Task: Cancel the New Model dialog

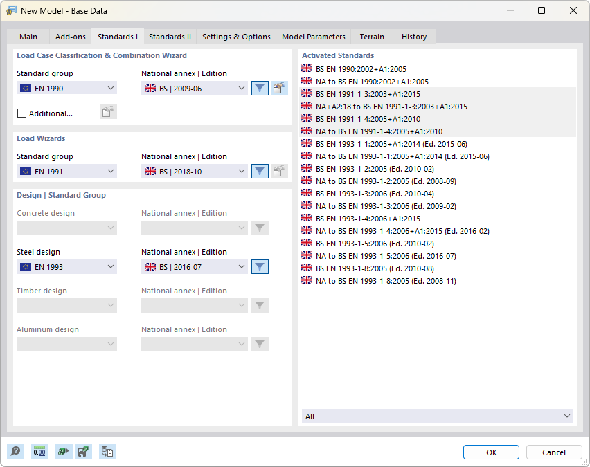Action: click(x=554, y=452)
